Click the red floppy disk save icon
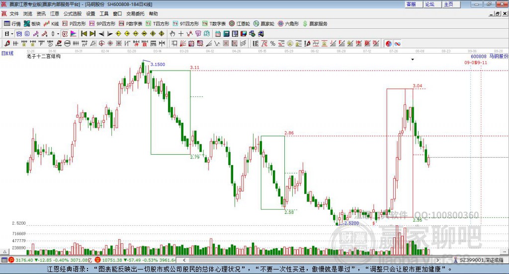 click(244, 34)
